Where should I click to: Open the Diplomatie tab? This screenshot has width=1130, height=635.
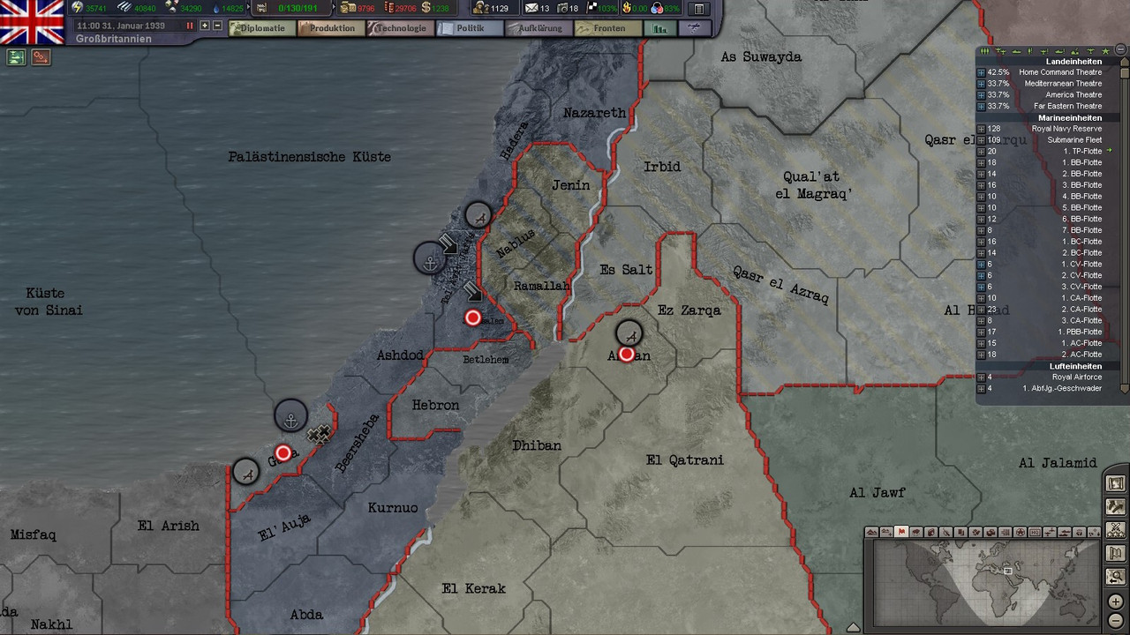262,28
